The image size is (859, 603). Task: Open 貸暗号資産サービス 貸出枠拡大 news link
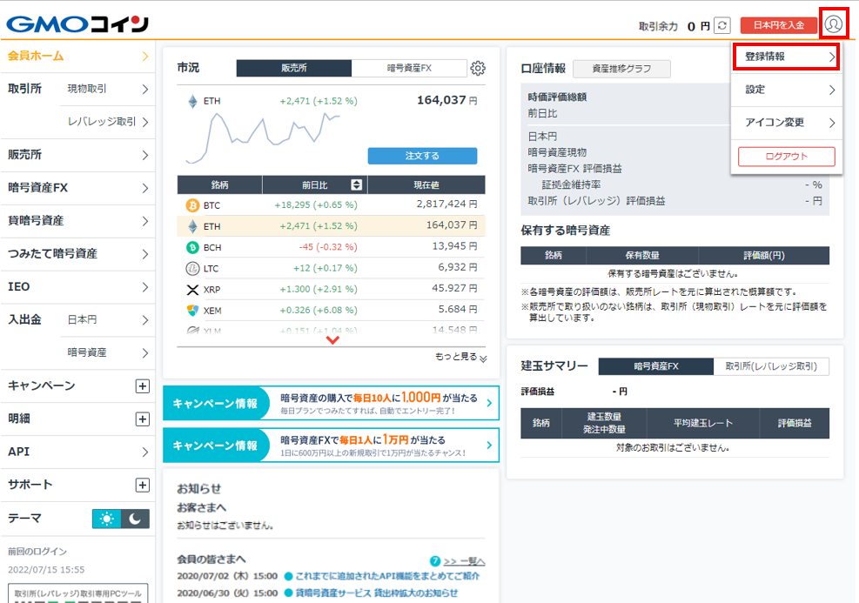[376, 593]
